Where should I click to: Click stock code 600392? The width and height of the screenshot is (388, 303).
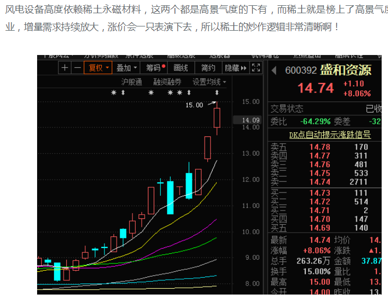[x=301, y=70]
